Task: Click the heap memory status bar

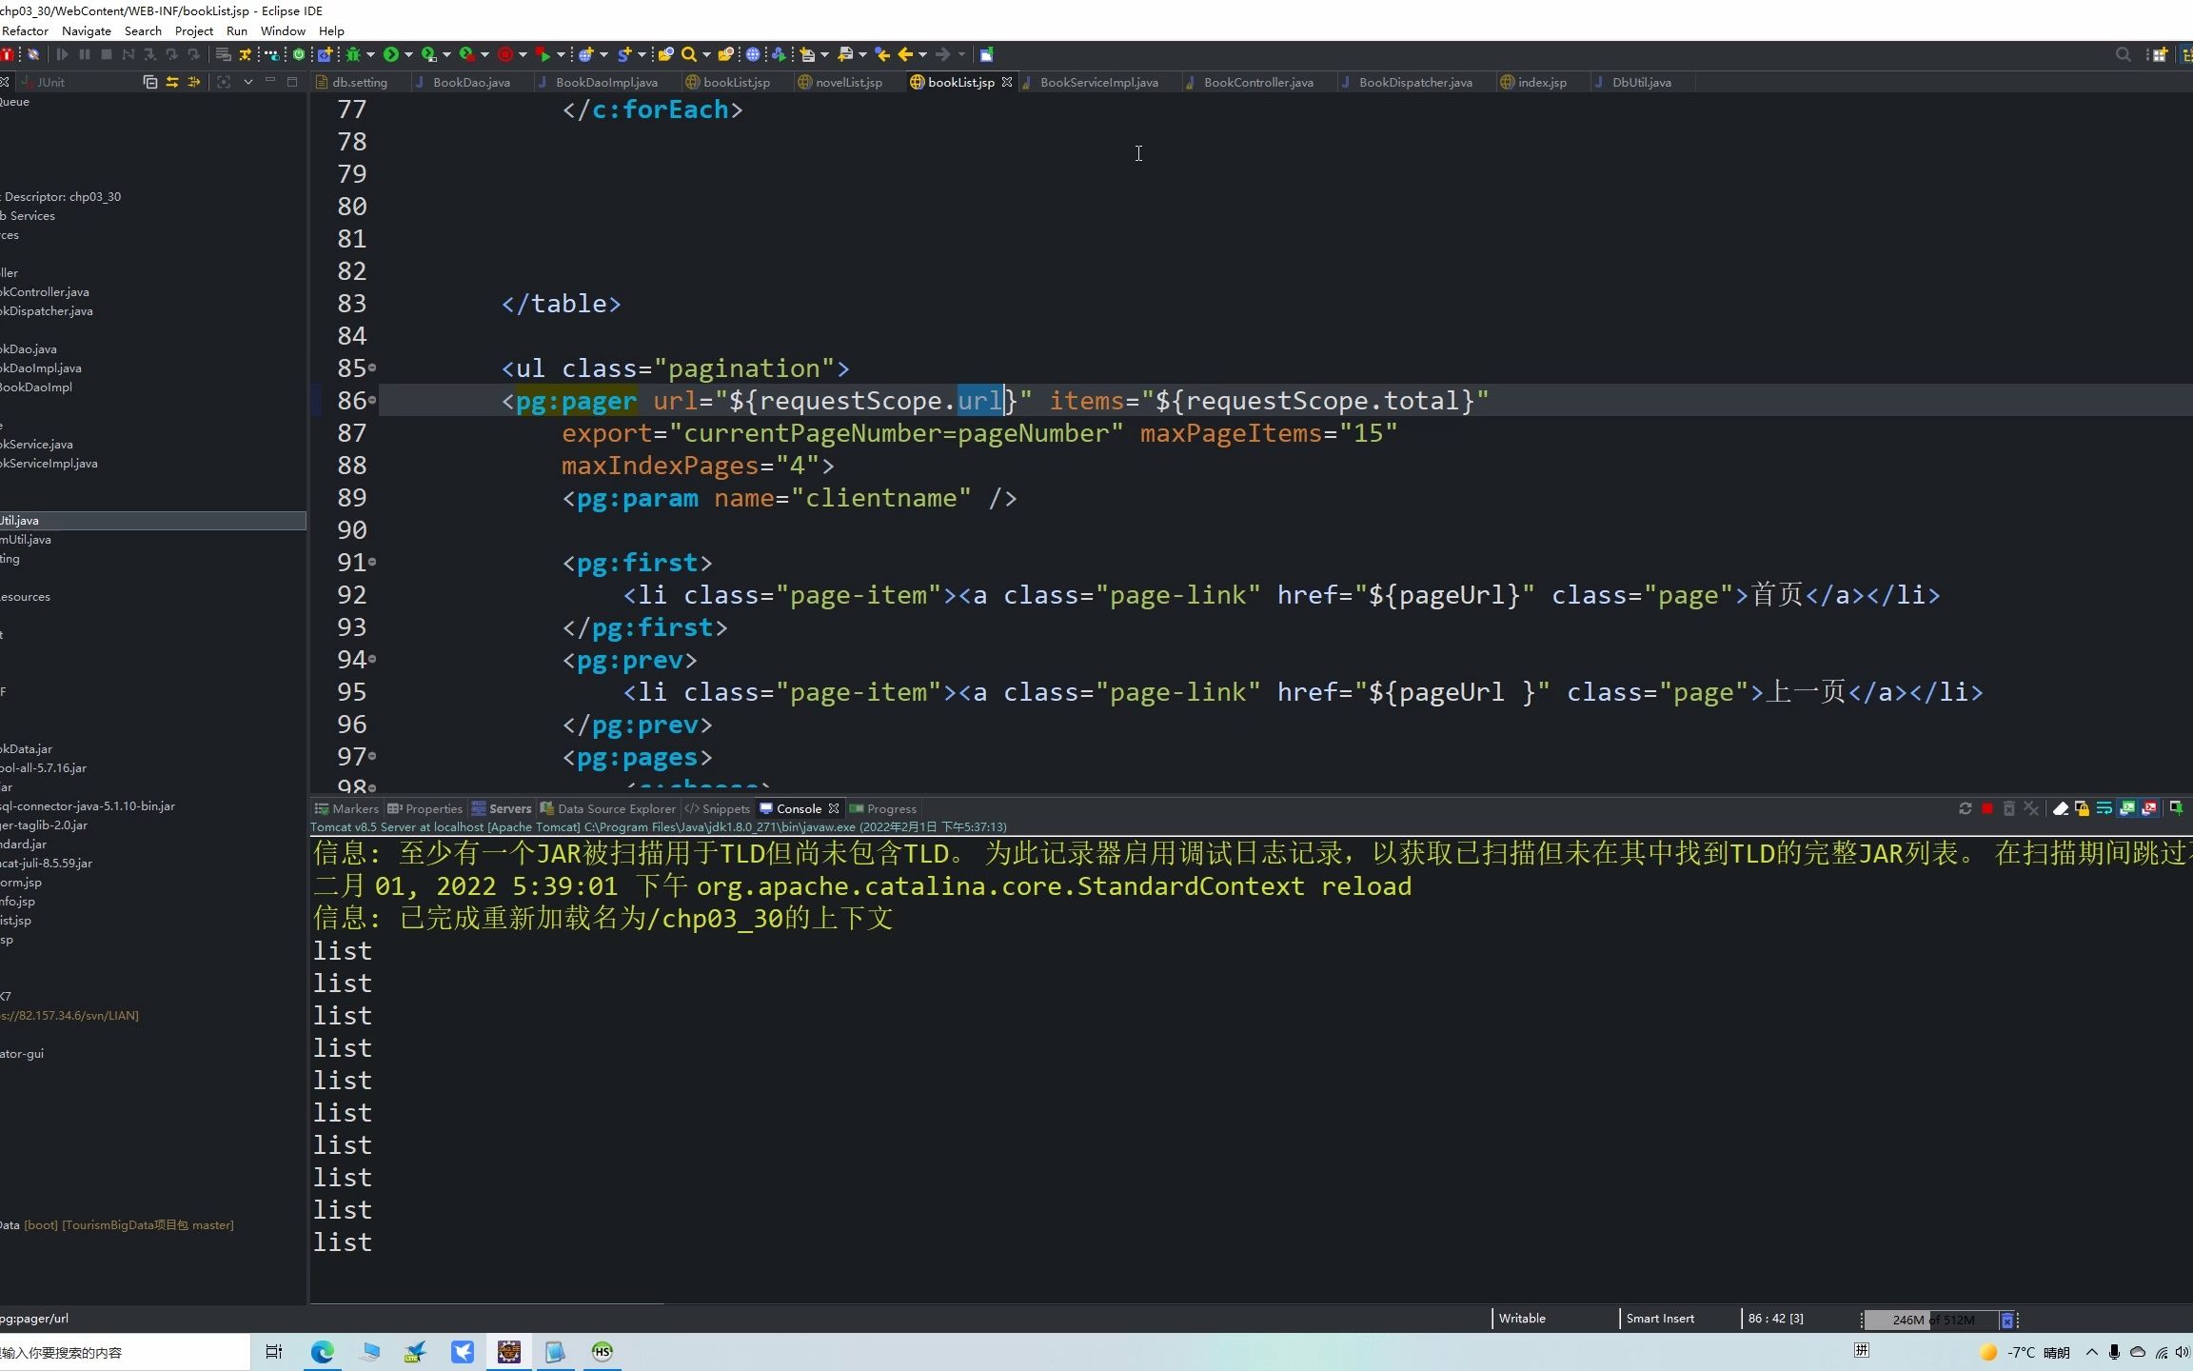Action: click(1932, 1320)
